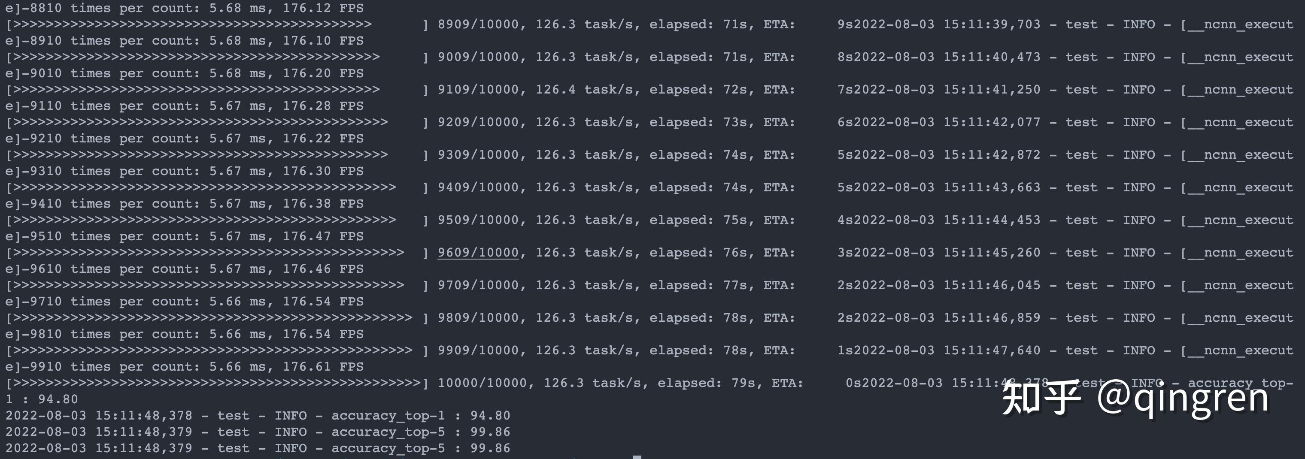The image size is (1305, 459).
Task: Click the 9209/10000 progress counter
Action: 478,122
